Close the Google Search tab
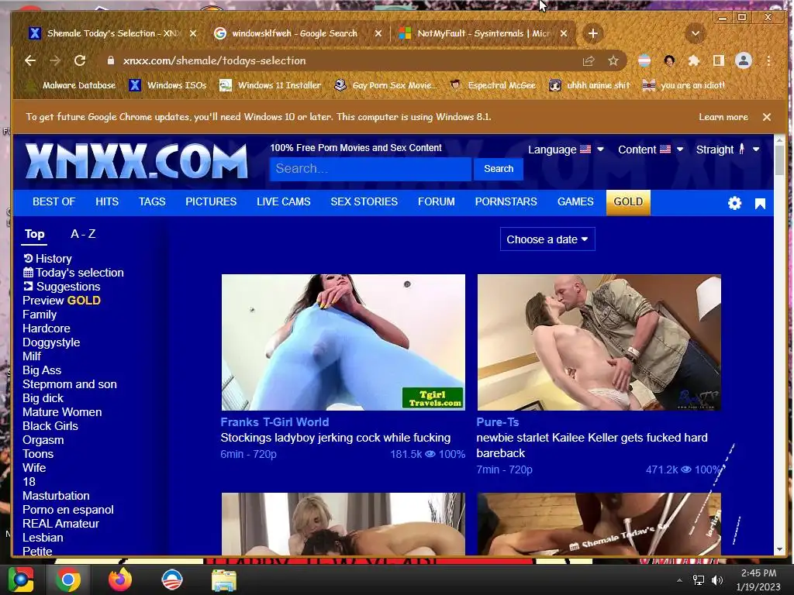 point(378,33)
